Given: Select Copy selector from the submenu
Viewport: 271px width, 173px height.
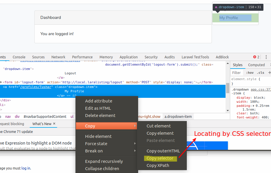Looking at the screenshot, I should 160,158.
